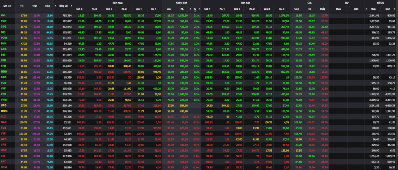
Task: Click the ĐTNN group header
Action: tap(381, 2)
